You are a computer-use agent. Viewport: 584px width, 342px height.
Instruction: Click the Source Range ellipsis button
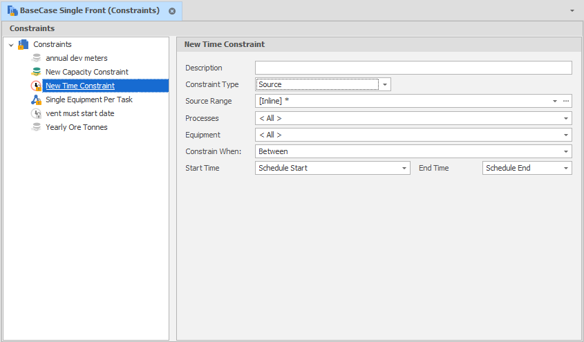coord(566,101)
